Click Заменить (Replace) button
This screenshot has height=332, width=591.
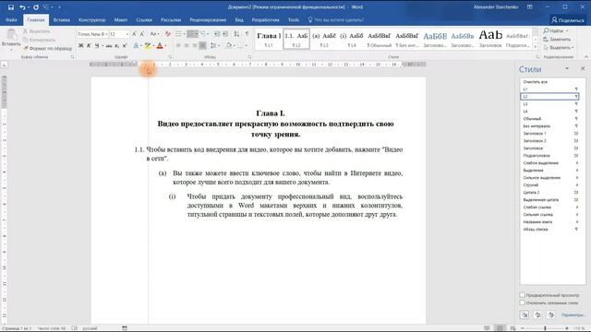(557, 39)
